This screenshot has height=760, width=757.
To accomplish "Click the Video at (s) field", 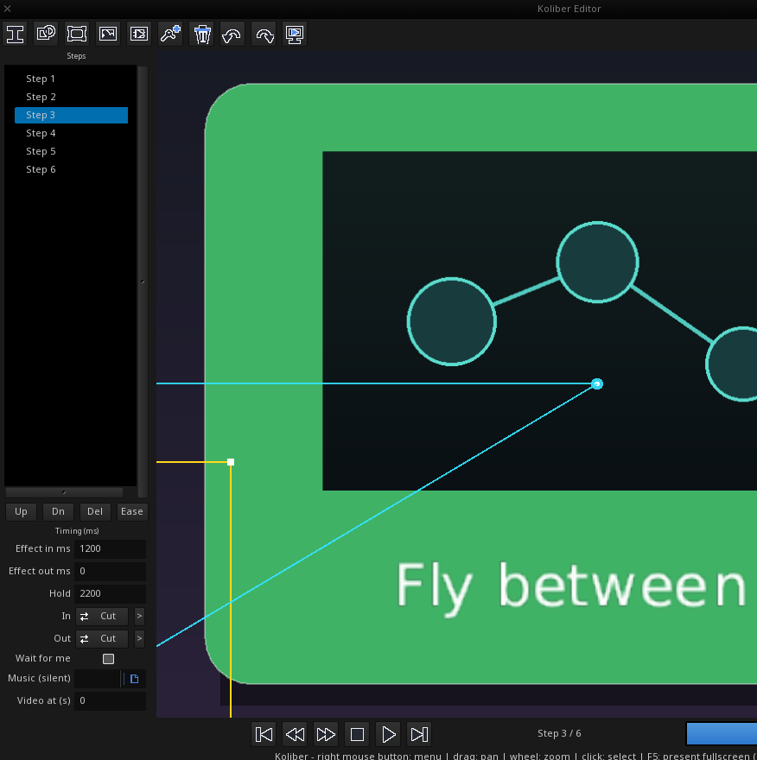I will coord(110,701).
